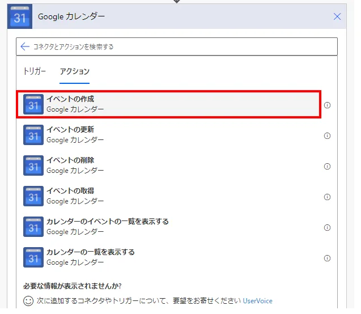This screenshot has height=314, width=361.
Task: Click calendar icon beside カレンダーの一覧を表示する
Action: 33,257
